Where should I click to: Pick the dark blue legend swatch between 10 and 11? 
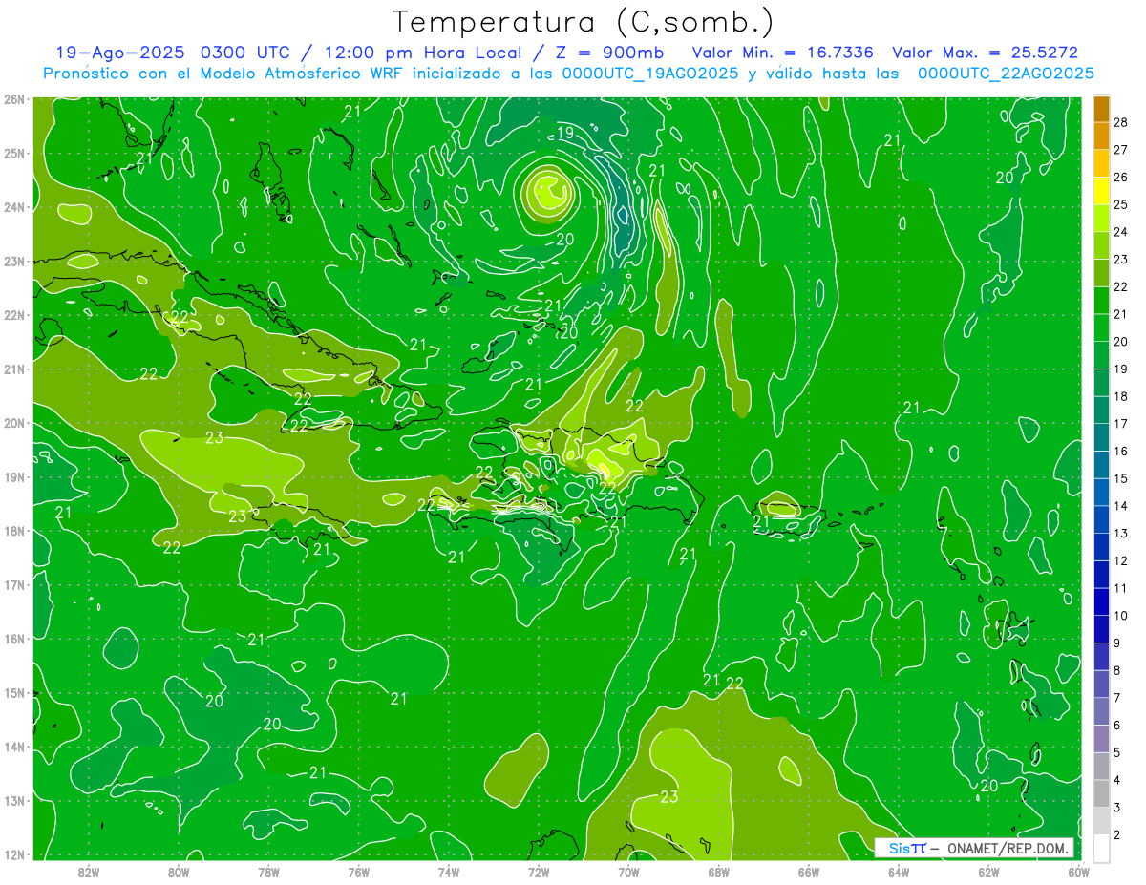coord(1101,602)
